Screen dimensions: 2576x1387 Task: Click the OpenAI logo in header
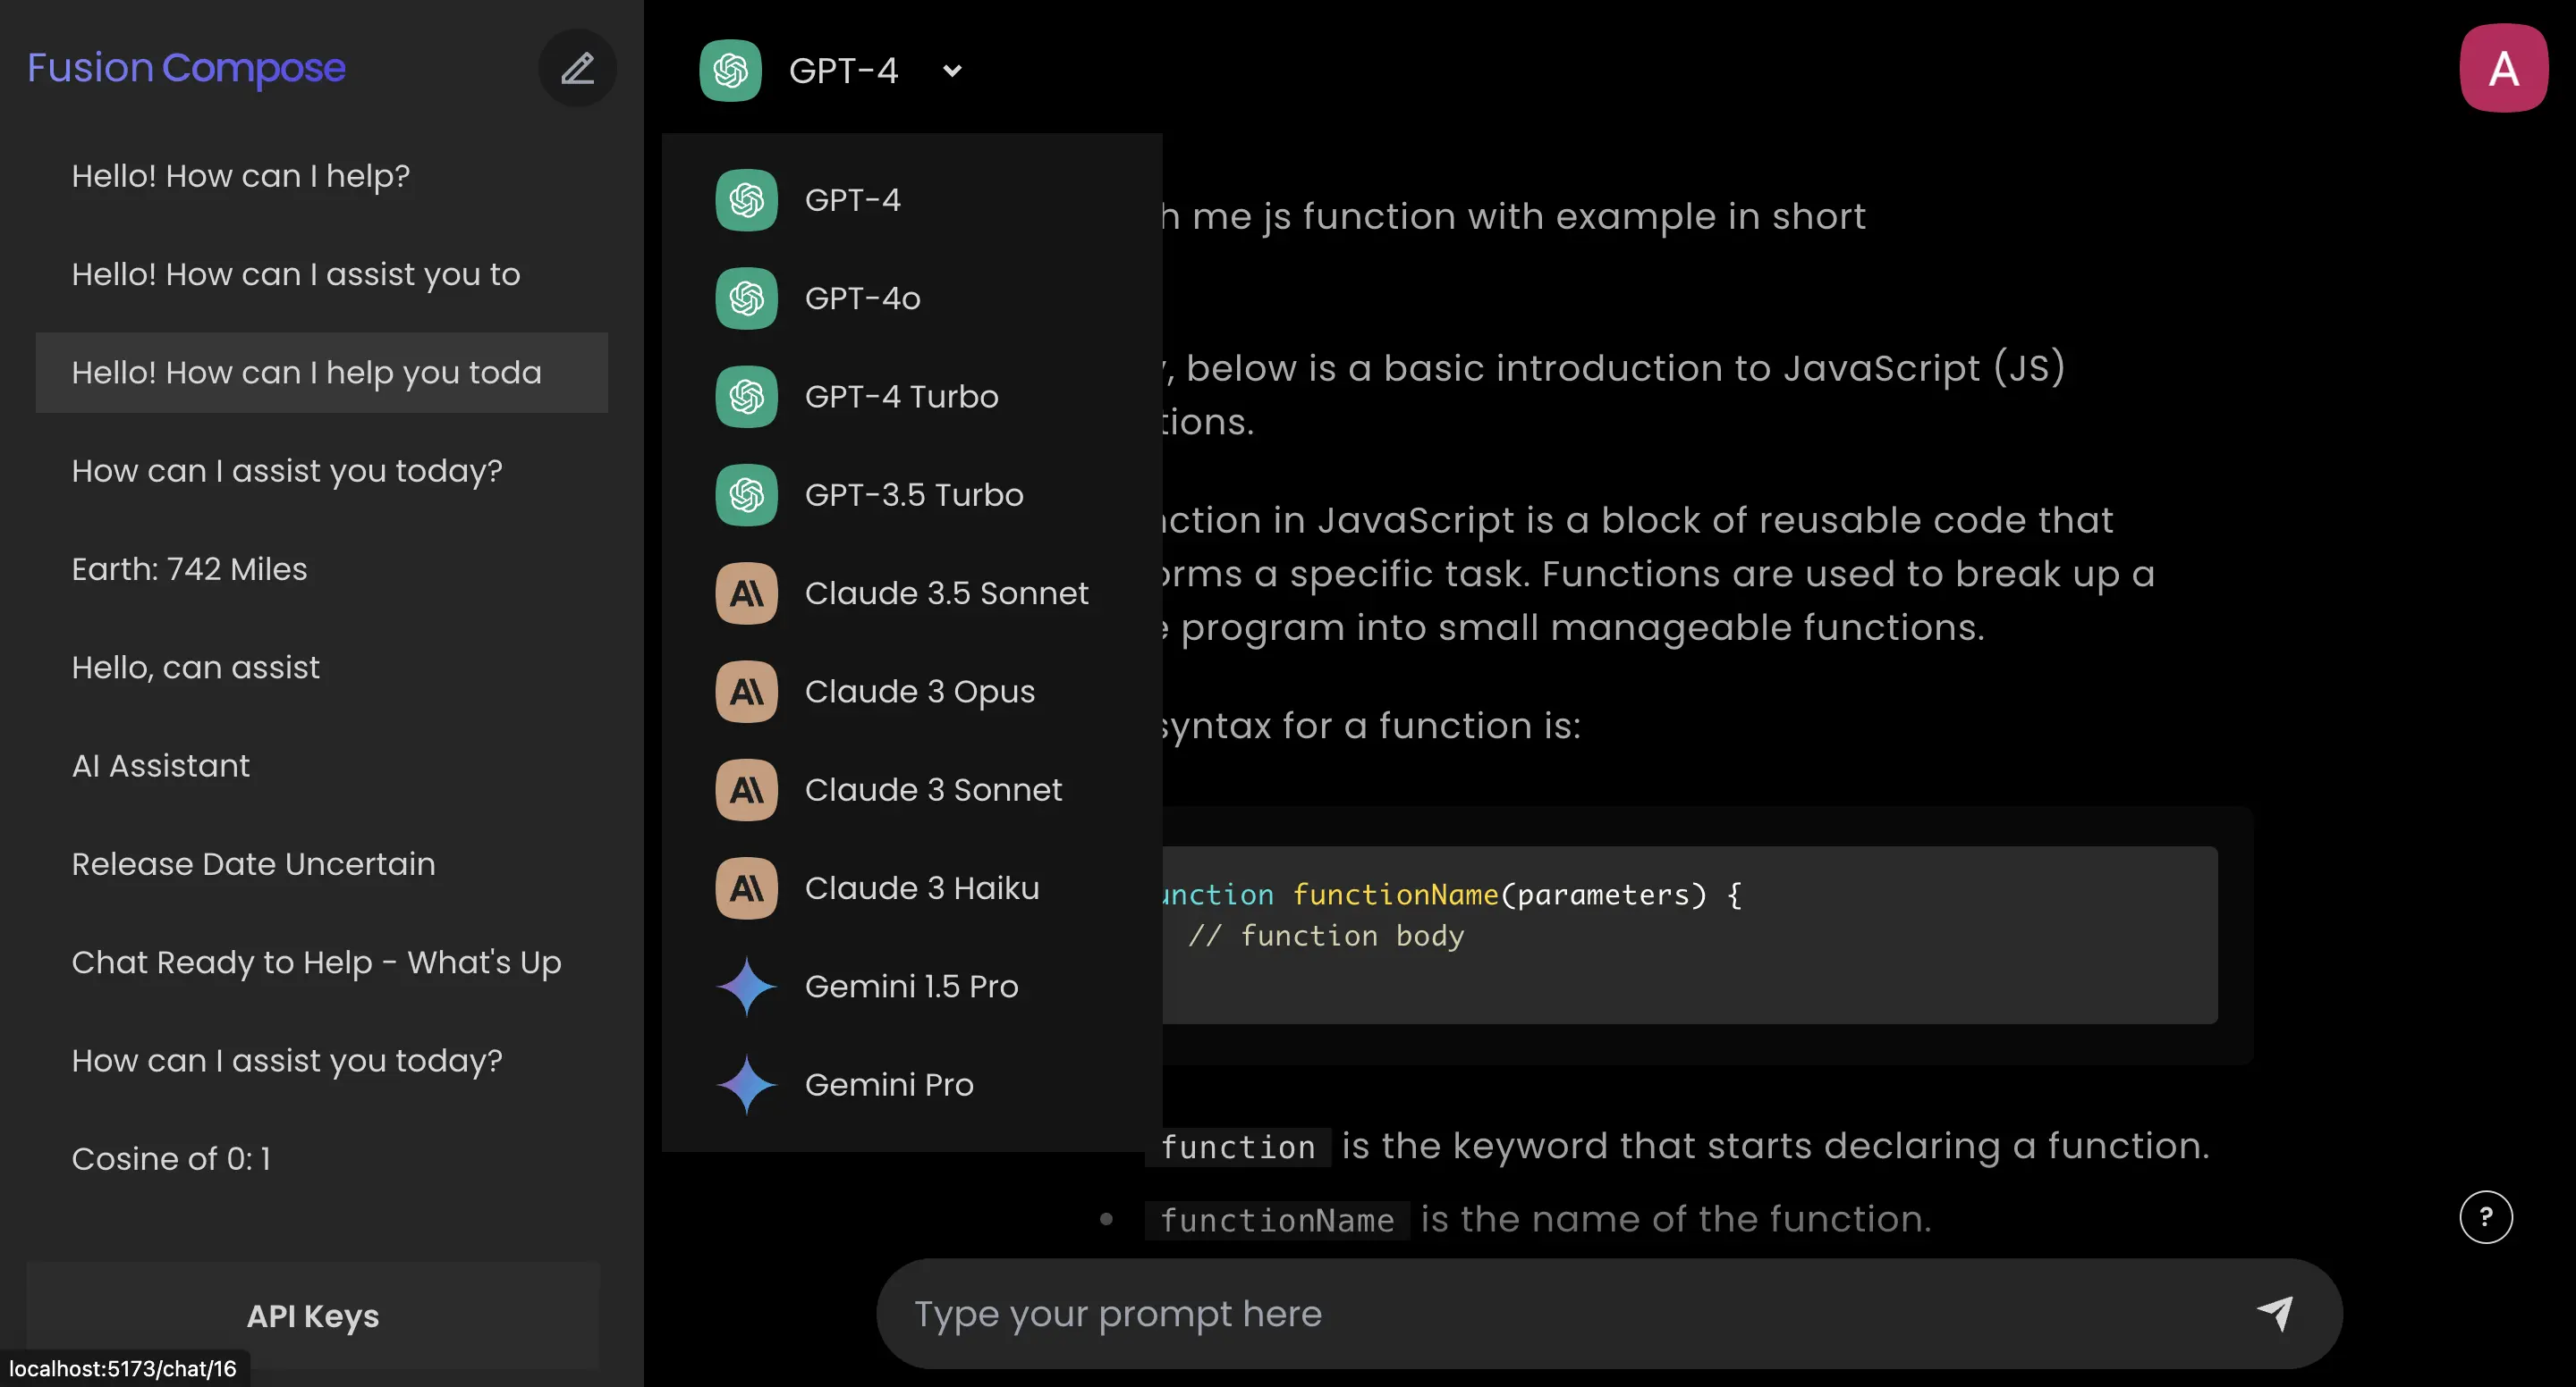pyautogui.click(x=730, y=70)
